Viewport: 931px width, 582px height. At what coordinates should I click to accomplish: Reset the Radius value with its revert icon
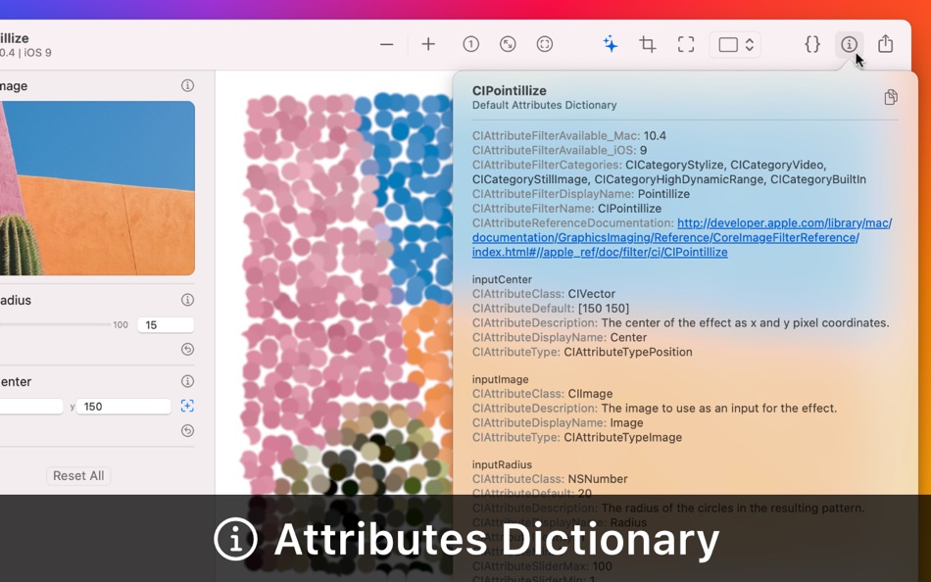tap(187, 349)
